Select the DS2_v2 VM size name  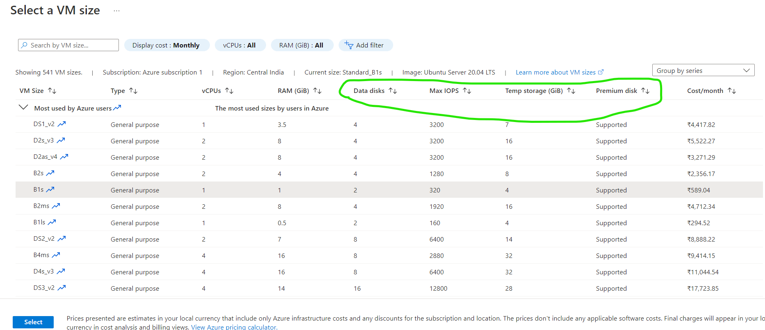44,239
